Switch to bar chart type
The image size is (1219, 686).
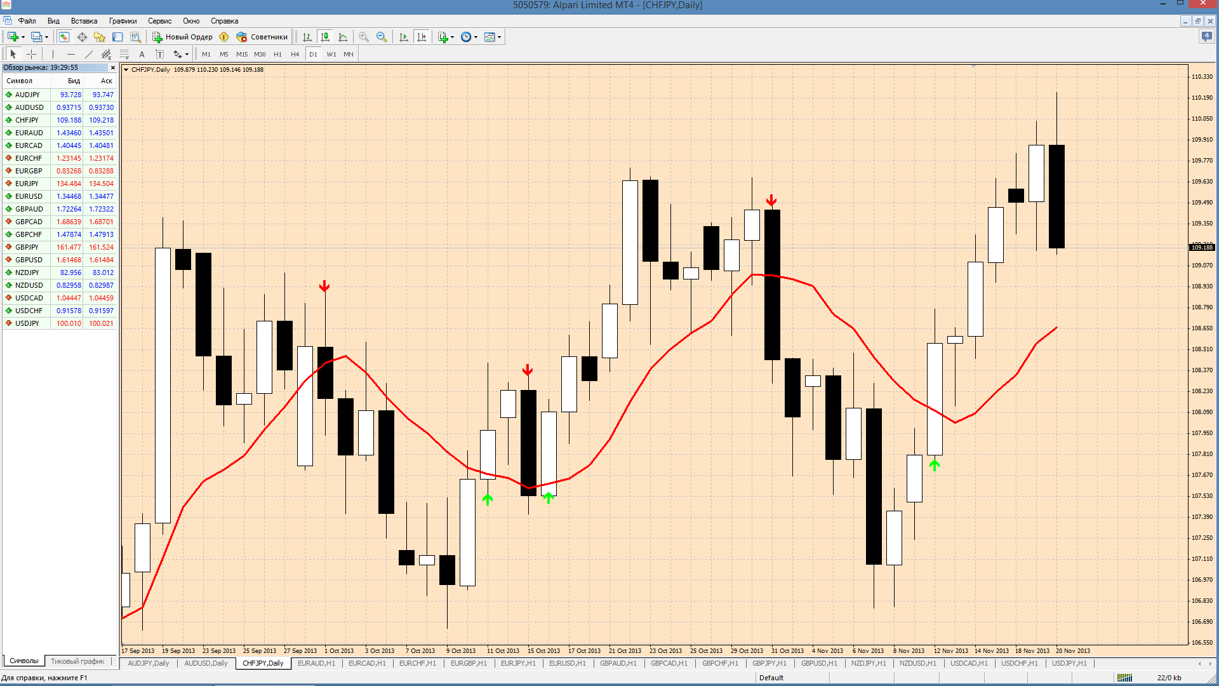point(307,37)
